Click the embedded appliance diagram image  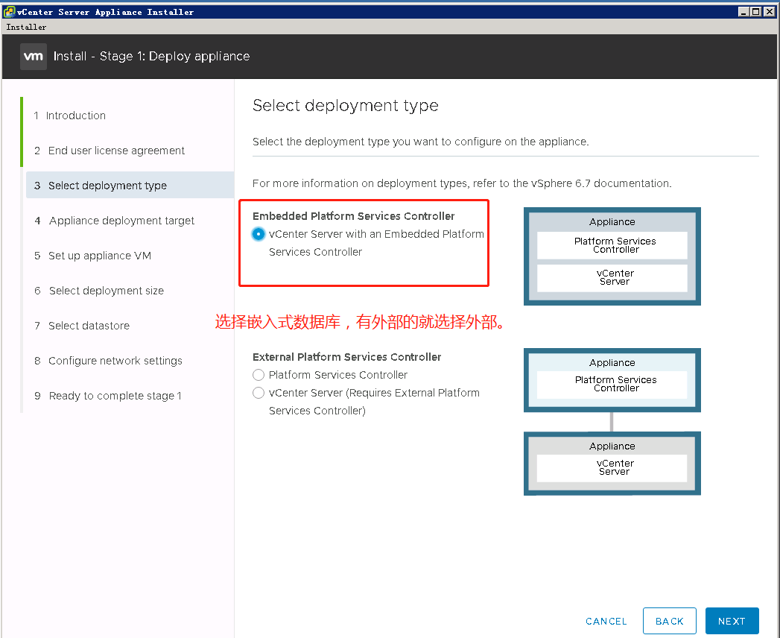(612, 256)
